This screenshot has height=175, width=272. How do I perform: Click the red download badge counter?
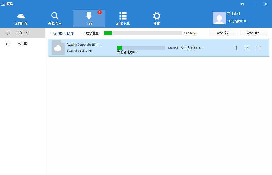point(100,12)
